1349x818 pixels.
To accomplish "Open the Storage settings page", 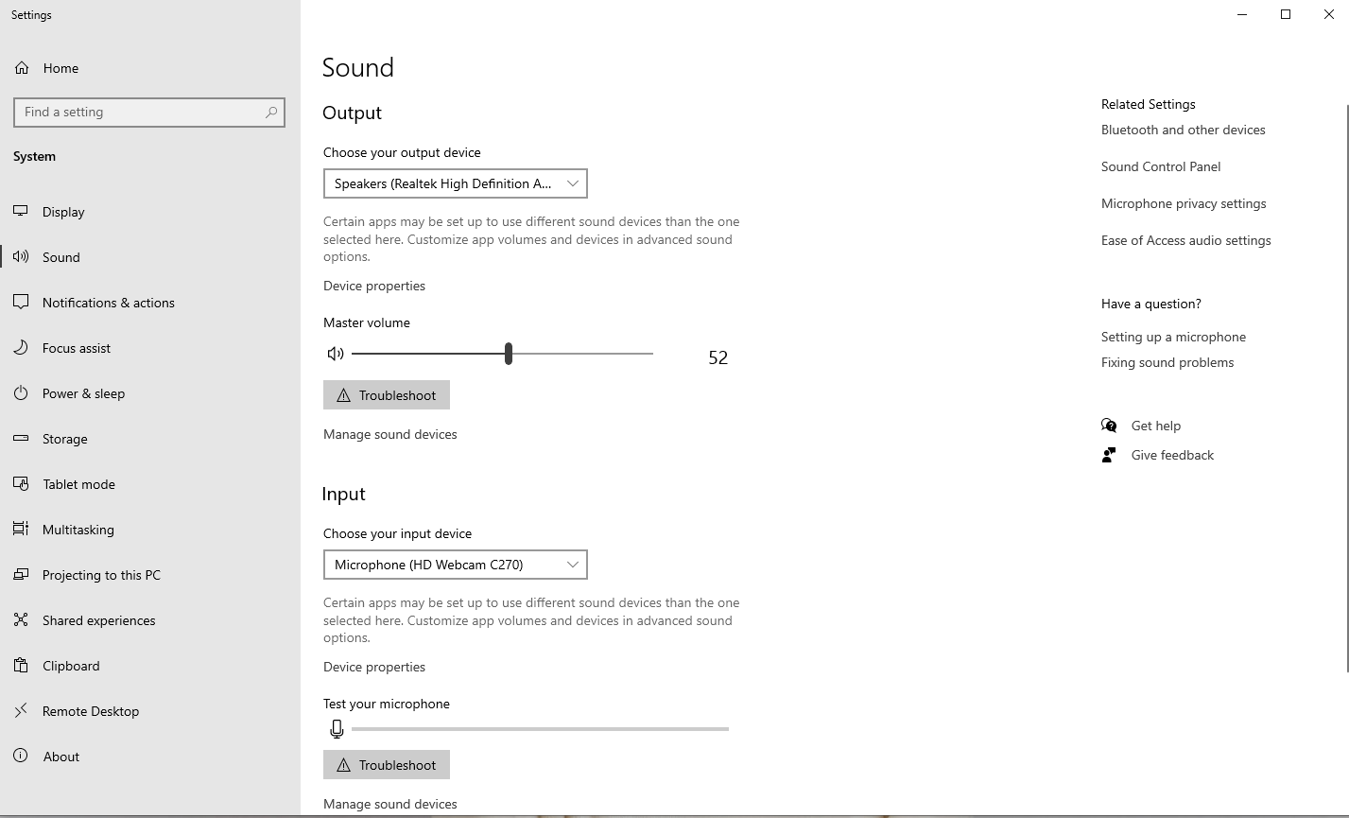I will [65, 439].
